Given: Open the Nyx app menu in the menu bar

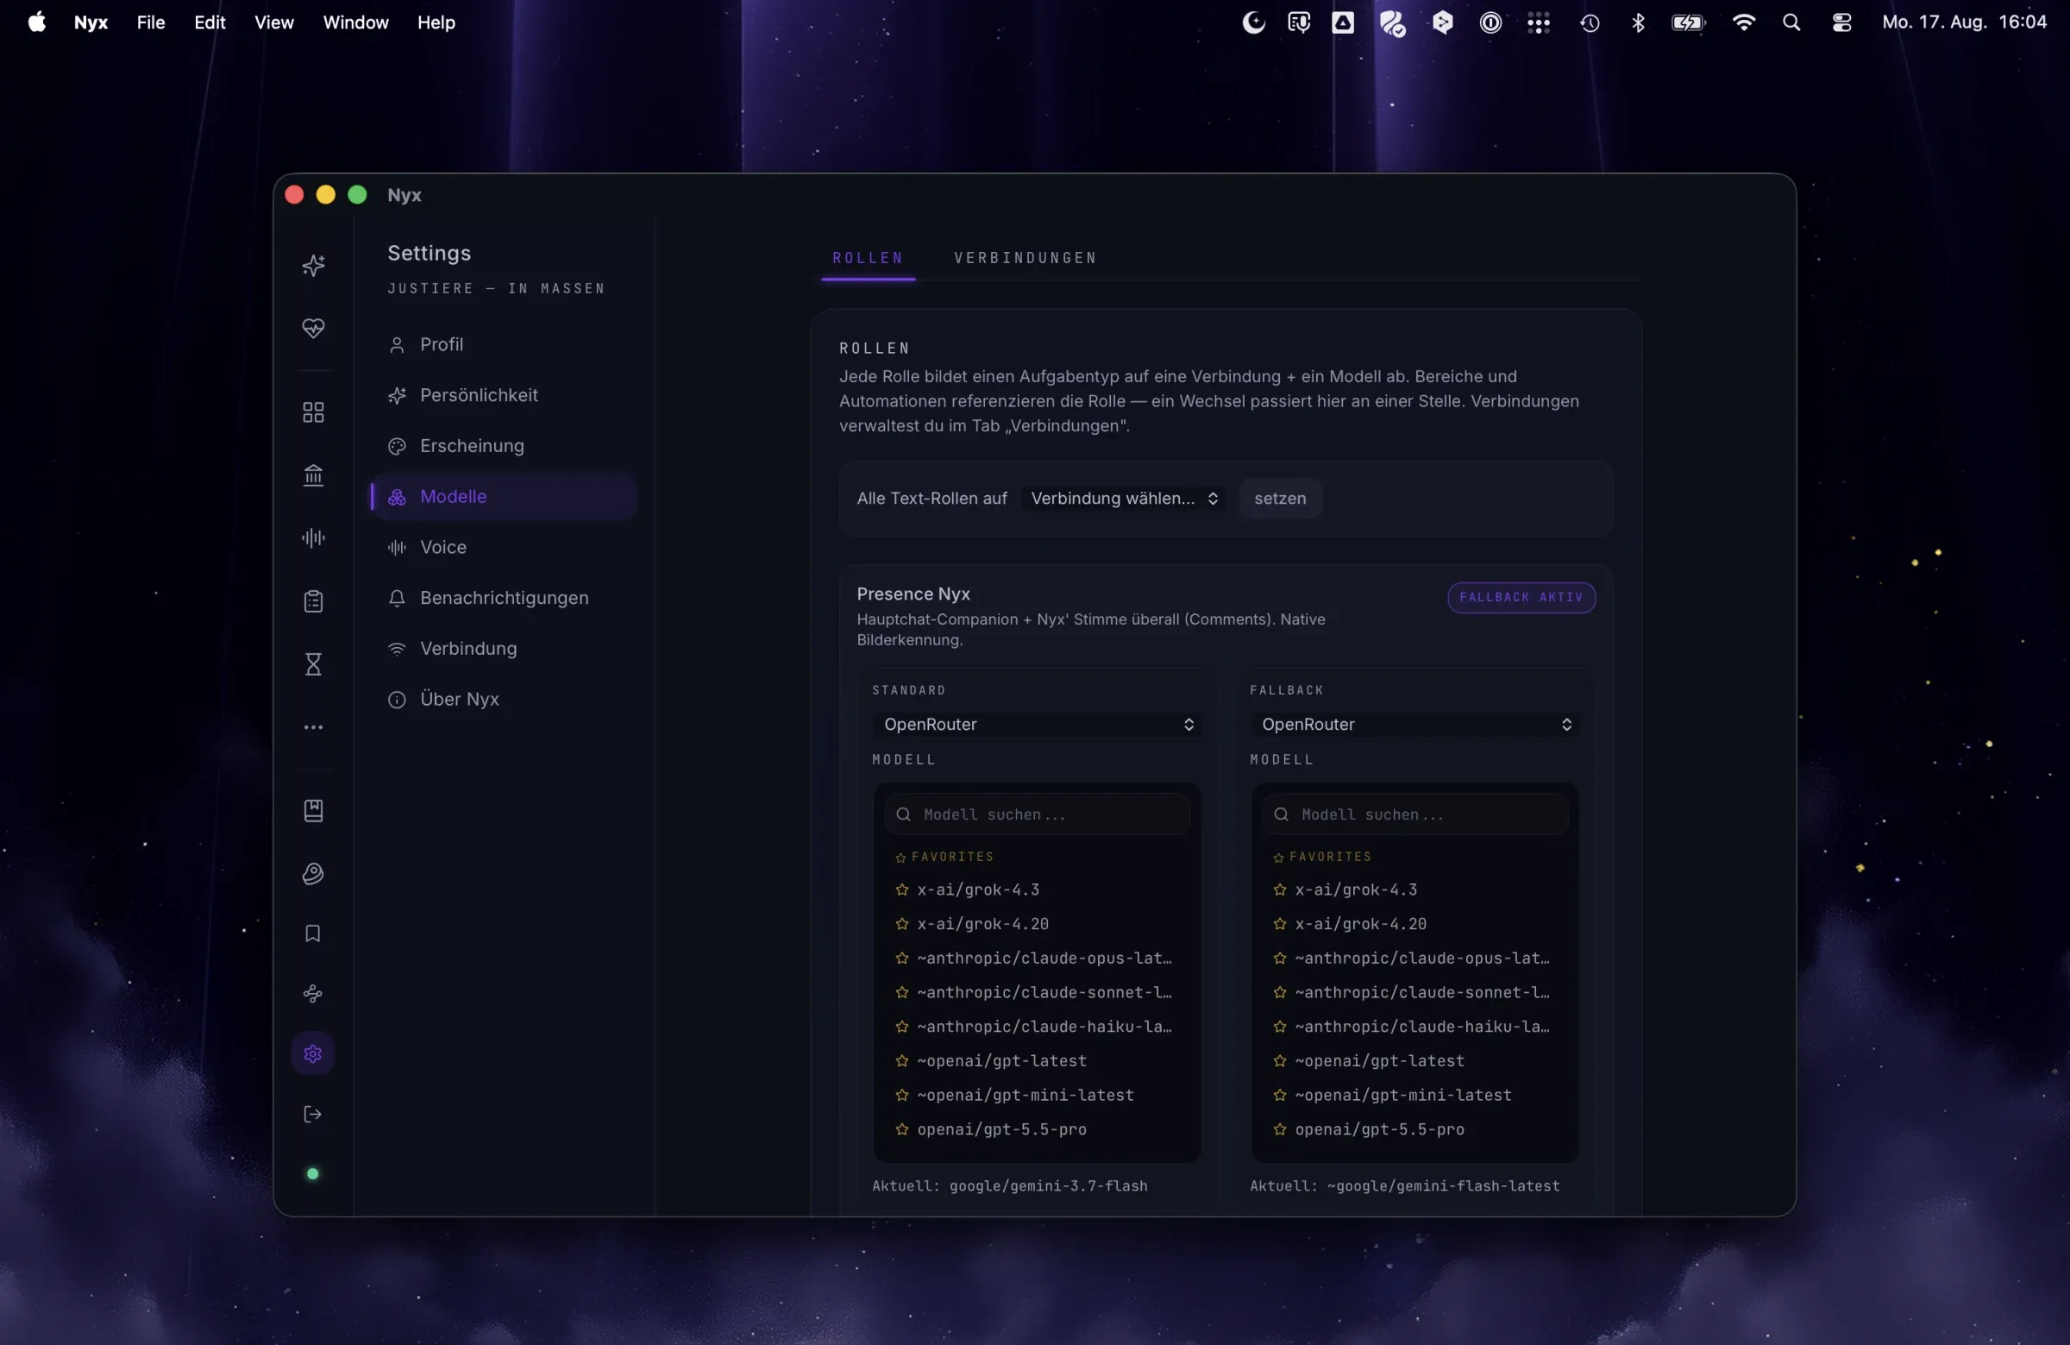Looking at the screenshot, I should point(91,22).
